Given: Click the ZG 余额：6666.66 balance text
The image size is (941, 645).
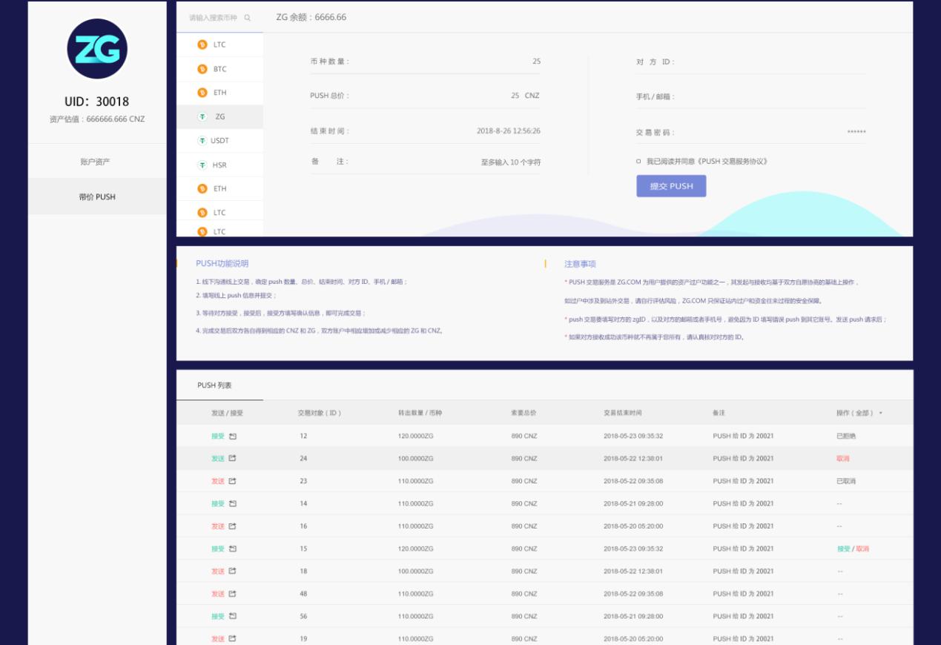Looking at the screenshot, I should pyautogui.click(x=311, y=17).
